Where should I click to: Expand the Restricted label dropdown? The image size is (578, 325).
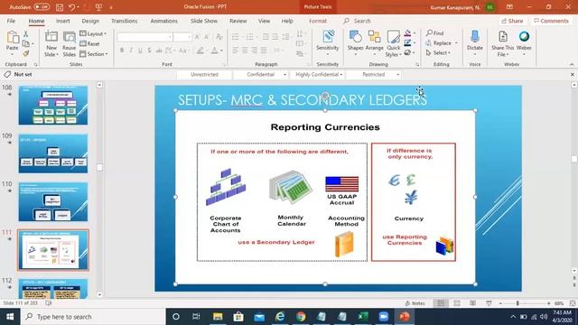[x=397, y=75]
